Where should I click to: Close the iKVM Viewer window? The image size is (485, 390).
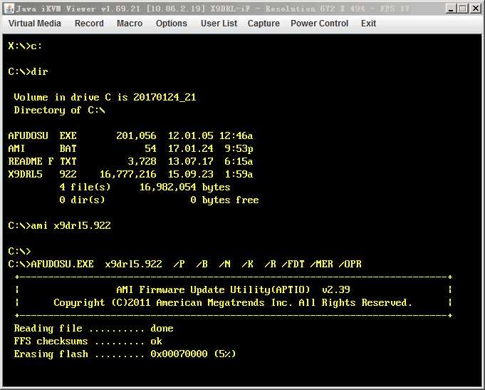tap(476, 9)
